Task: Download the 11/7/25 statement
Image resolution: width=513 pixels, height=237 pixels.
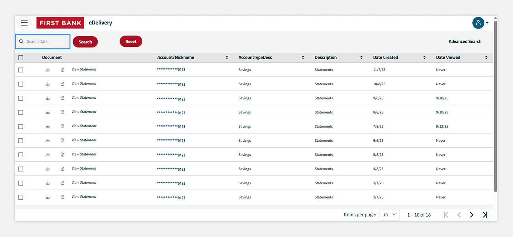Action: click(48, 70)
